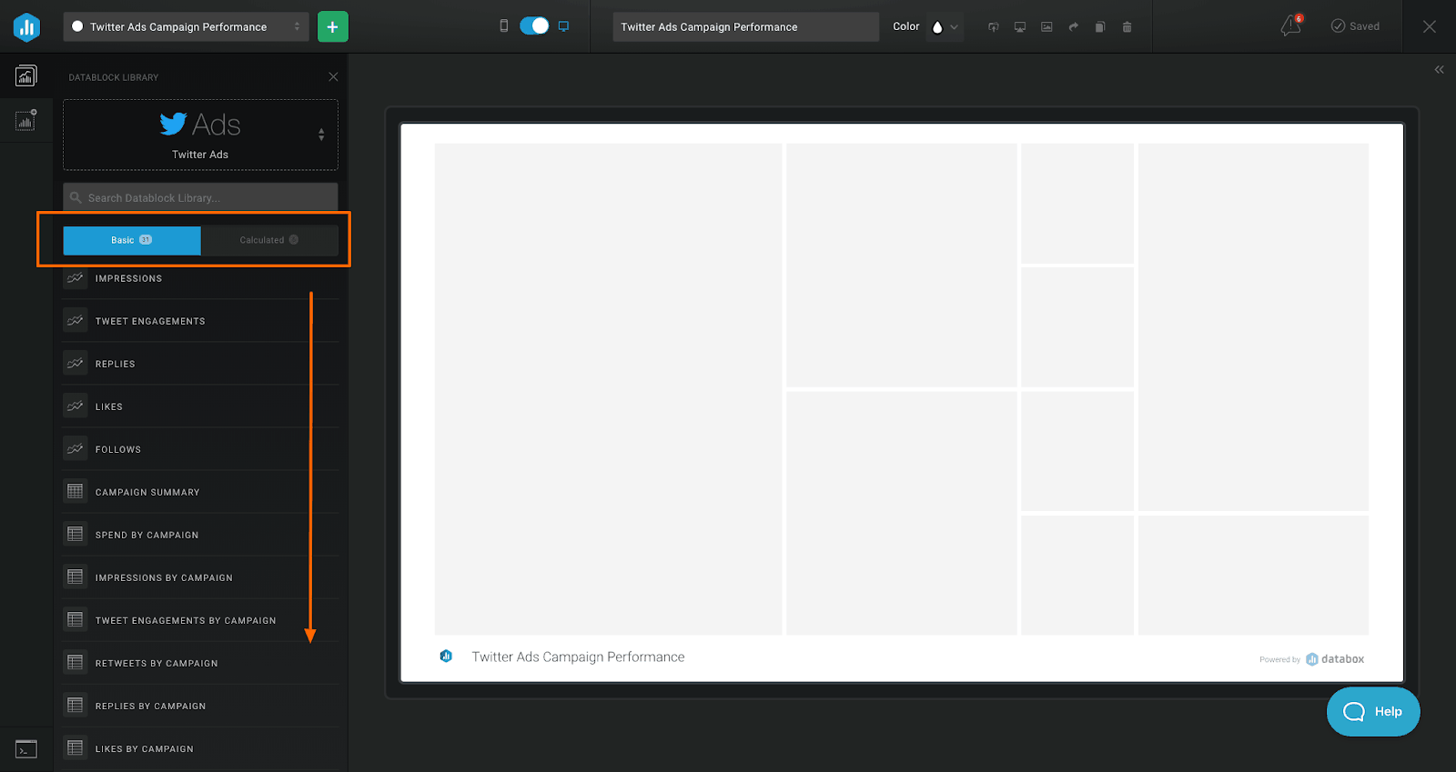
Task: Toggle the mobile/desktop view switch
Action: [534, 26]
